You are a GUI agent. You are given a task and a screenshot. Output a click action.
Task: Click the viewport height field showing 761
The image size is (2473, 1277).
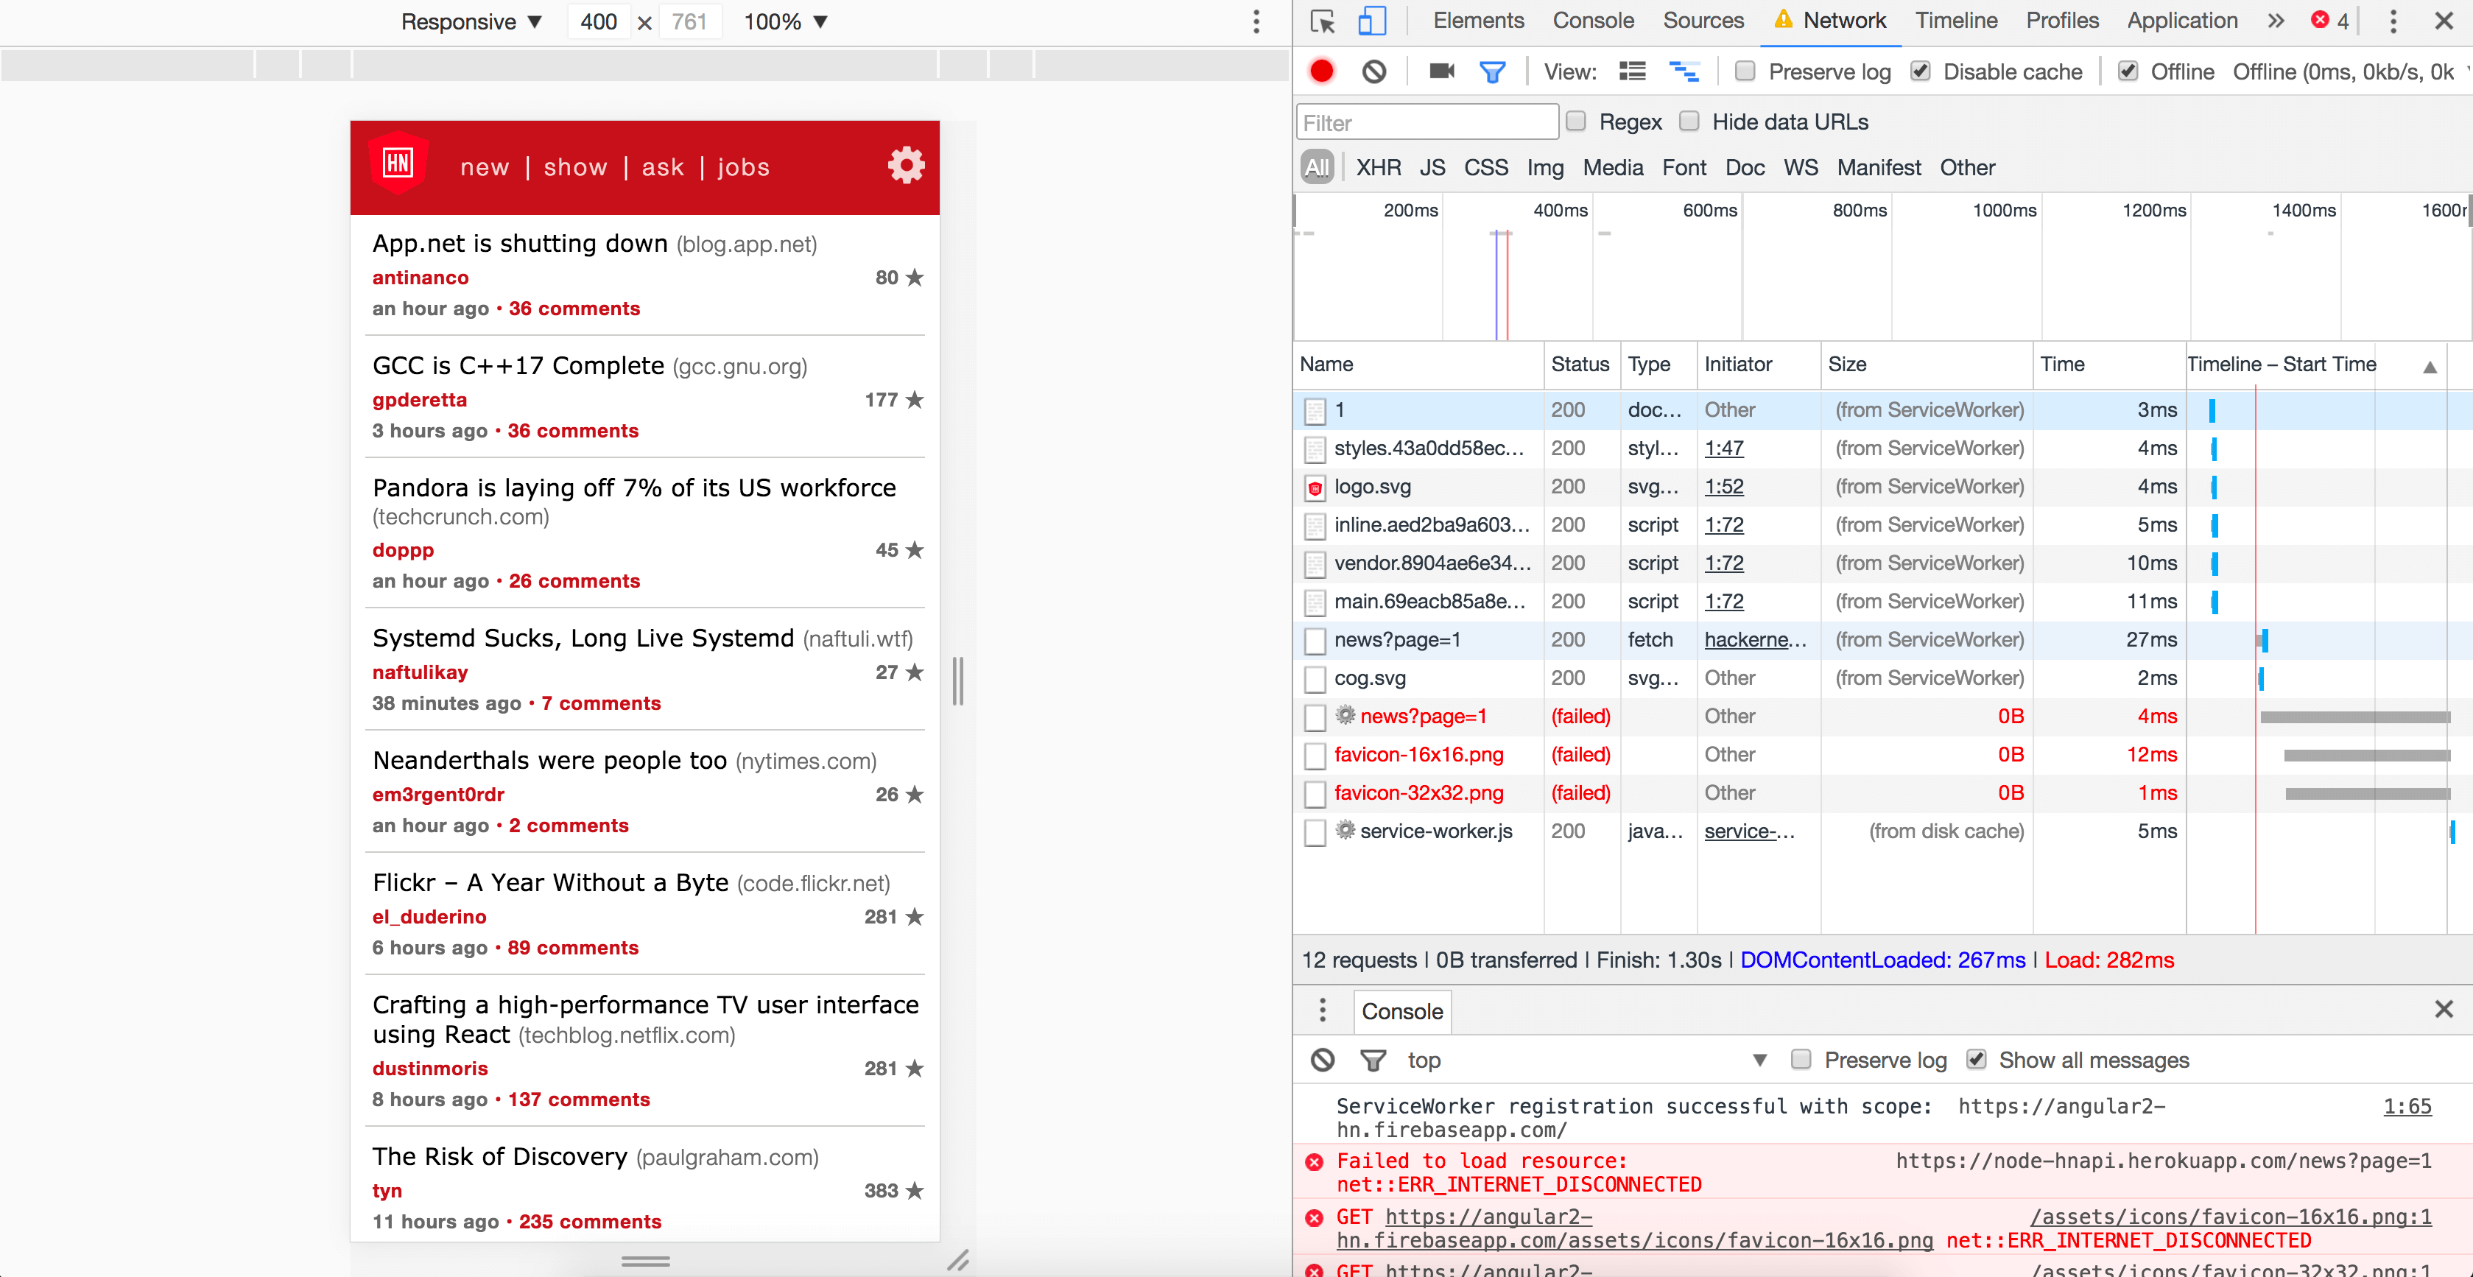click(689, 21)
